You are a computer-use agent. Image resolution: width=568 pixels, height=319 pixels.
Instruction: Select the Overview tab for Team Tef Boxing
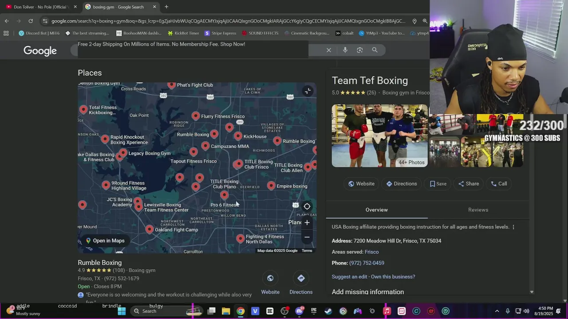(x=377, y=210)
